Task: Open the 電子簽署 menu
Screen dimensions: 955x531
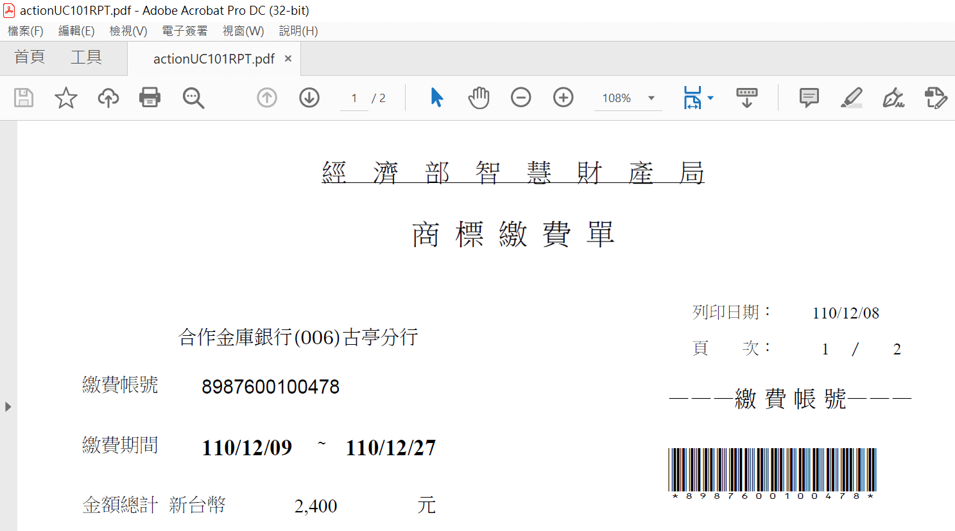Action: point(185,31)
